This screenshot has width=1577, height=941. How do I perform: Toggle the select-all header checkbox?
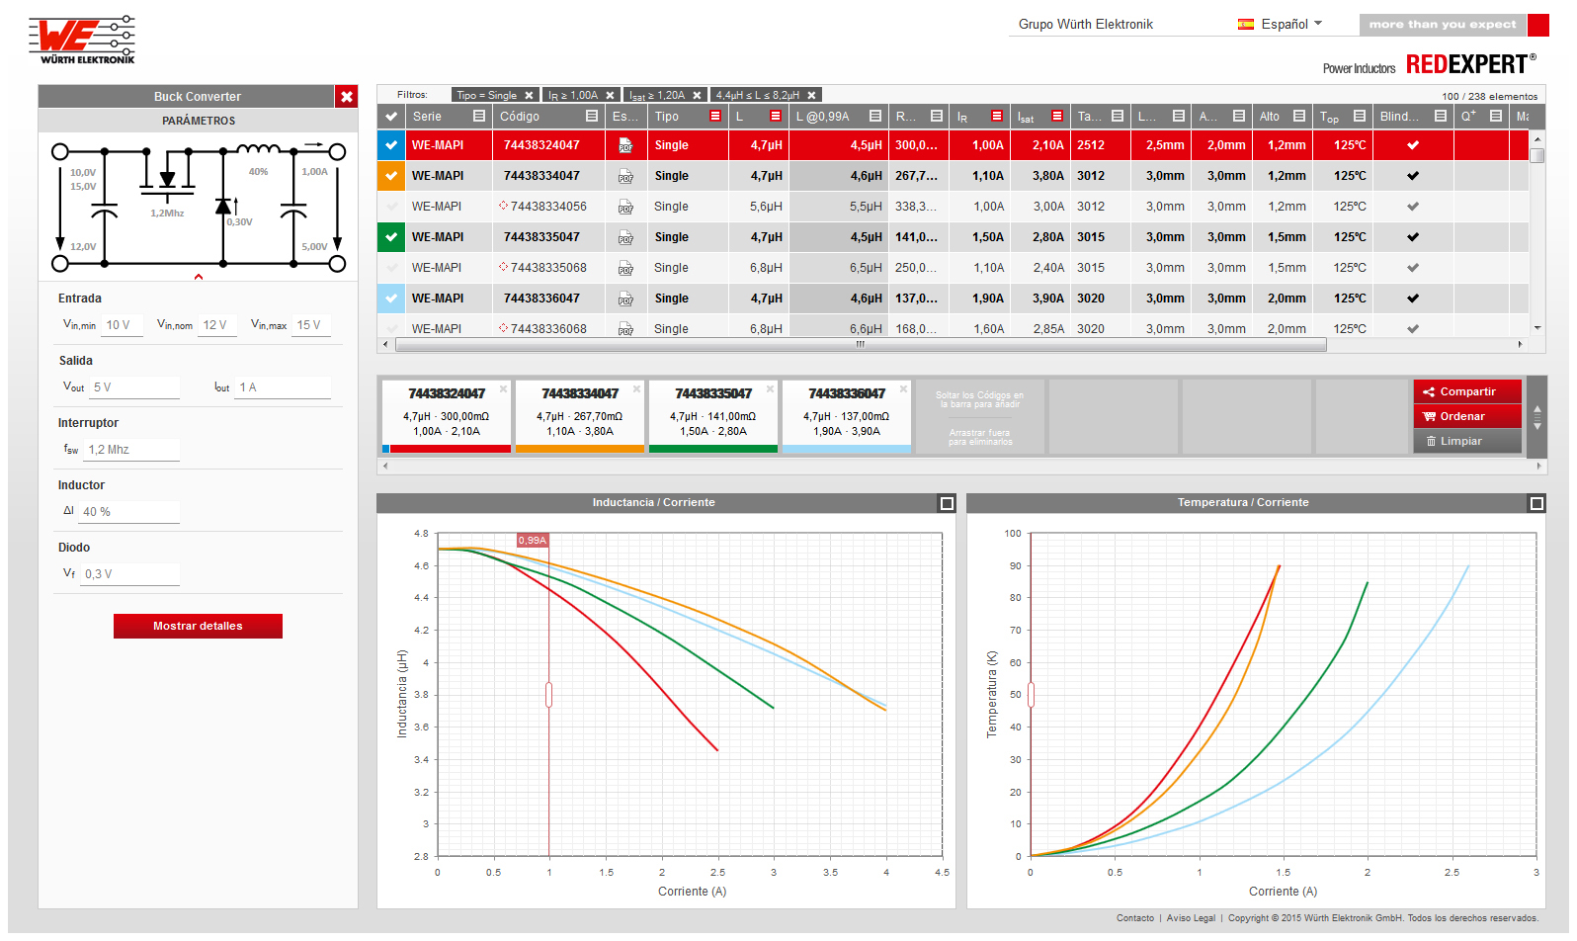click(x=391, y=117)
